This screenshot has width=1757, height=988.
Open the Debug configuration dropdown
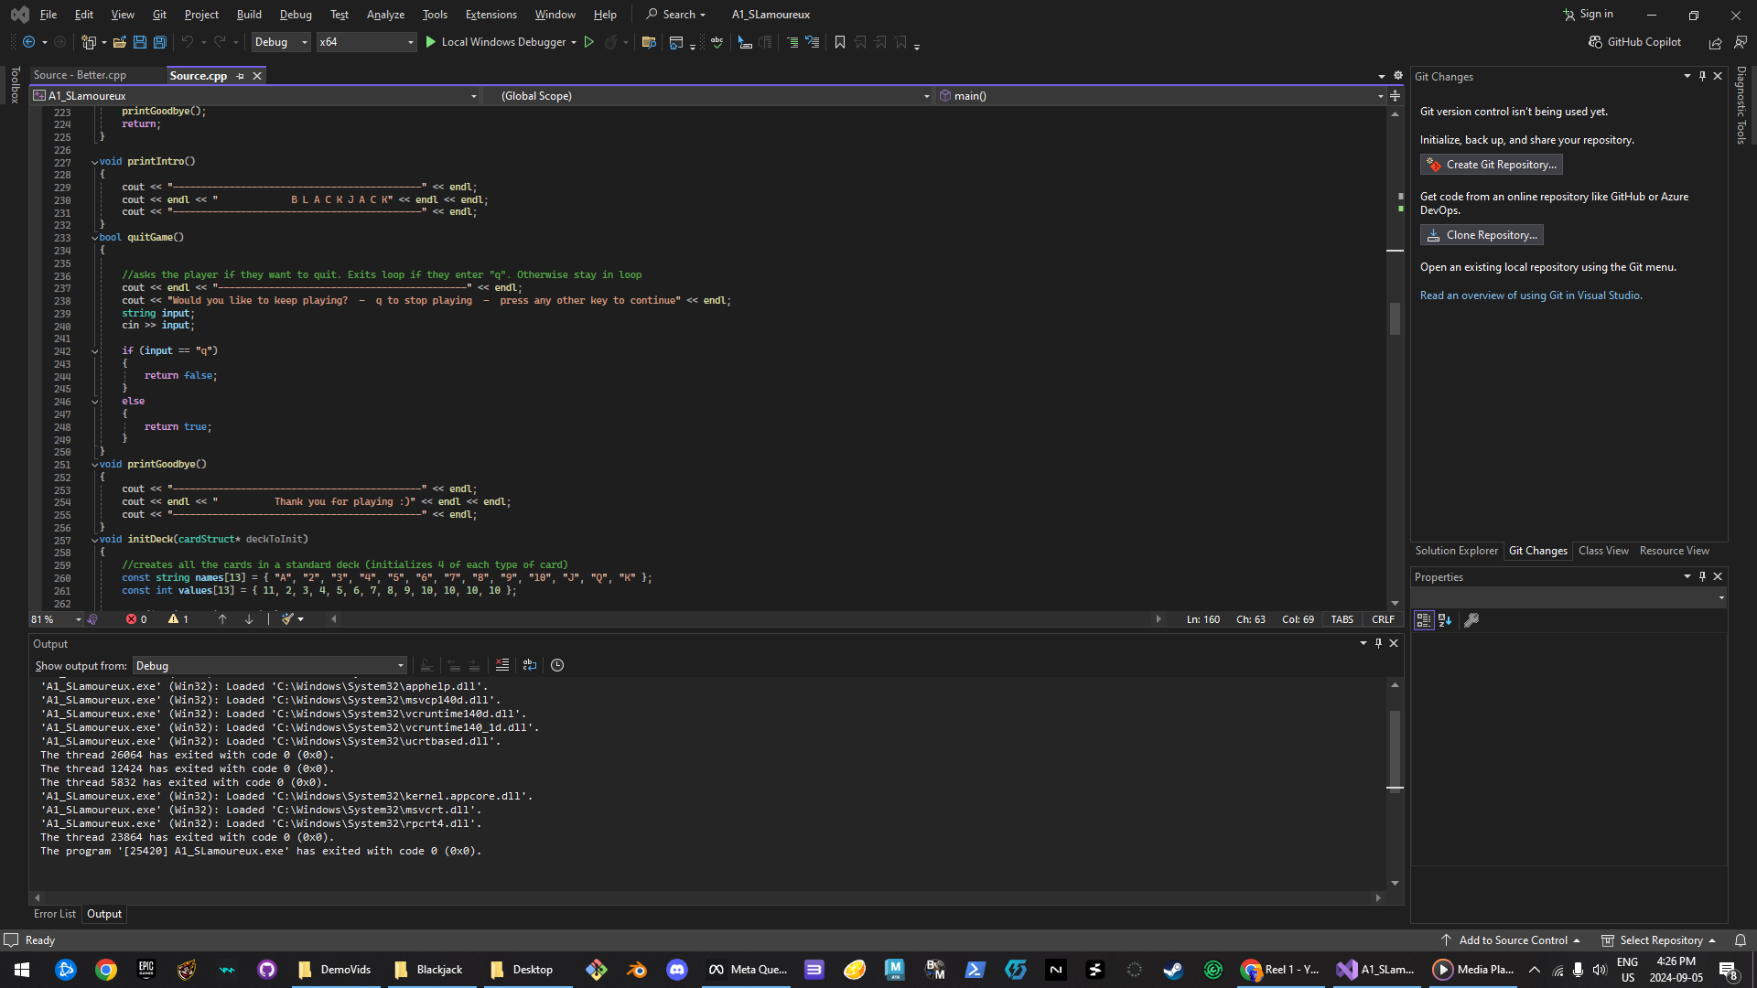click(281, 42)
